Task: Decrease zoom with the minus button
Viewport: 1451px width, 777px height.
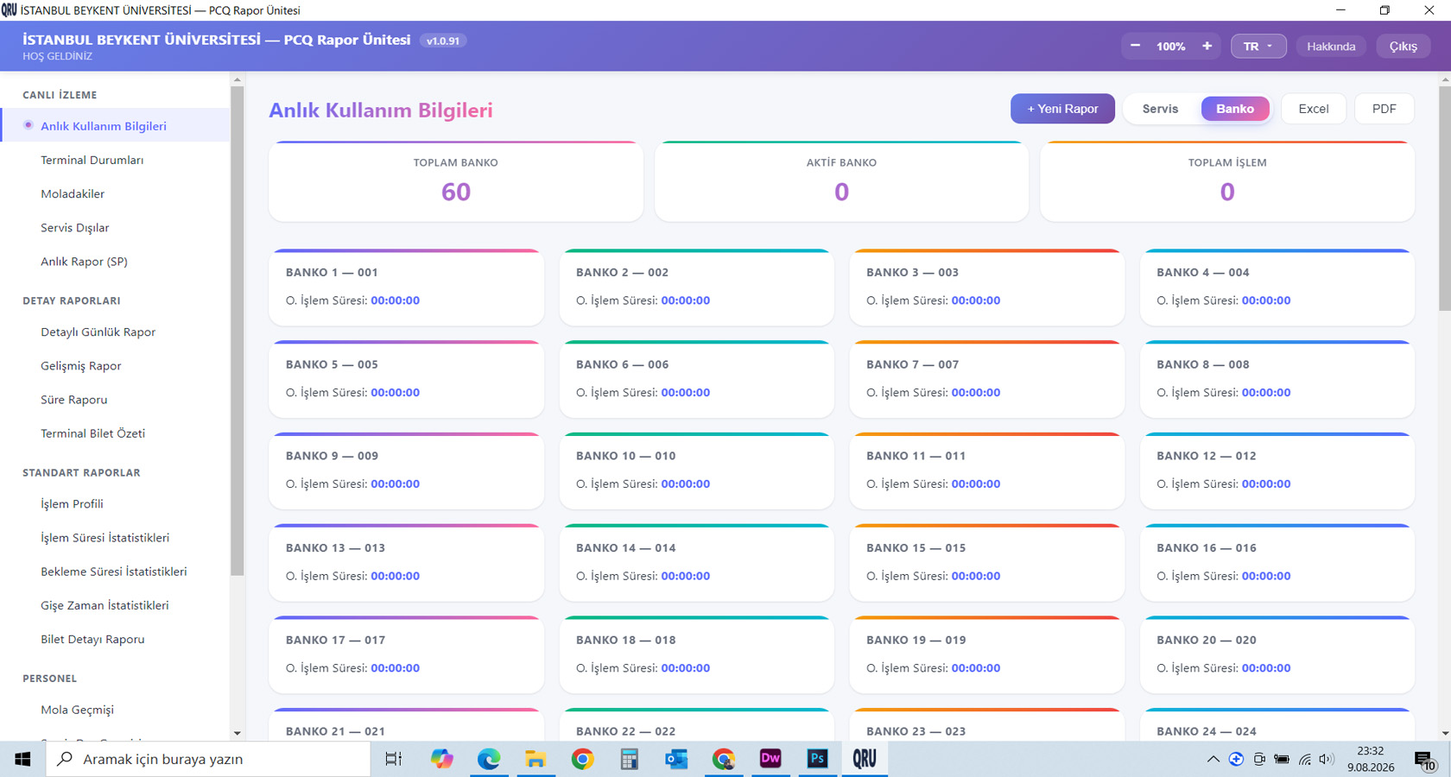Action: click(x=1135, y=46)
